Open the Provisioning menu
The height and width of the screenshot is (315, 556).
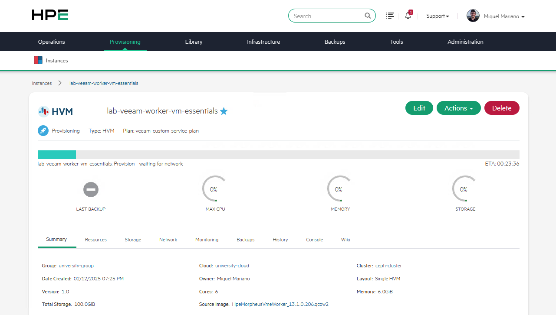pos(125,42)
